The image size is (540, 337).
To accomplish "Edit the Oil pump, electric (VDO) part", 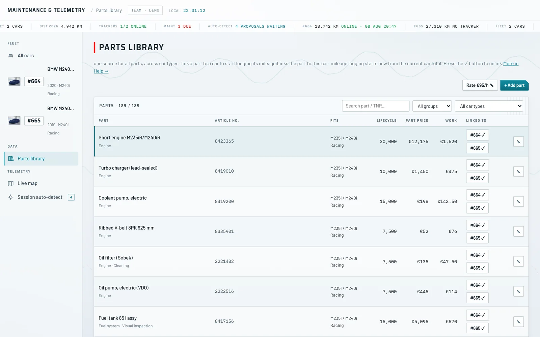I will tap(518, 292).
